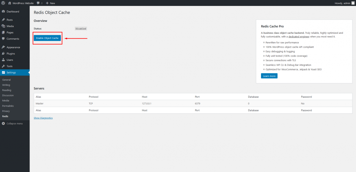Open Reading settings submenu
Screen dimensions: 356x172
pyautogui.click(x=7, y=90)
